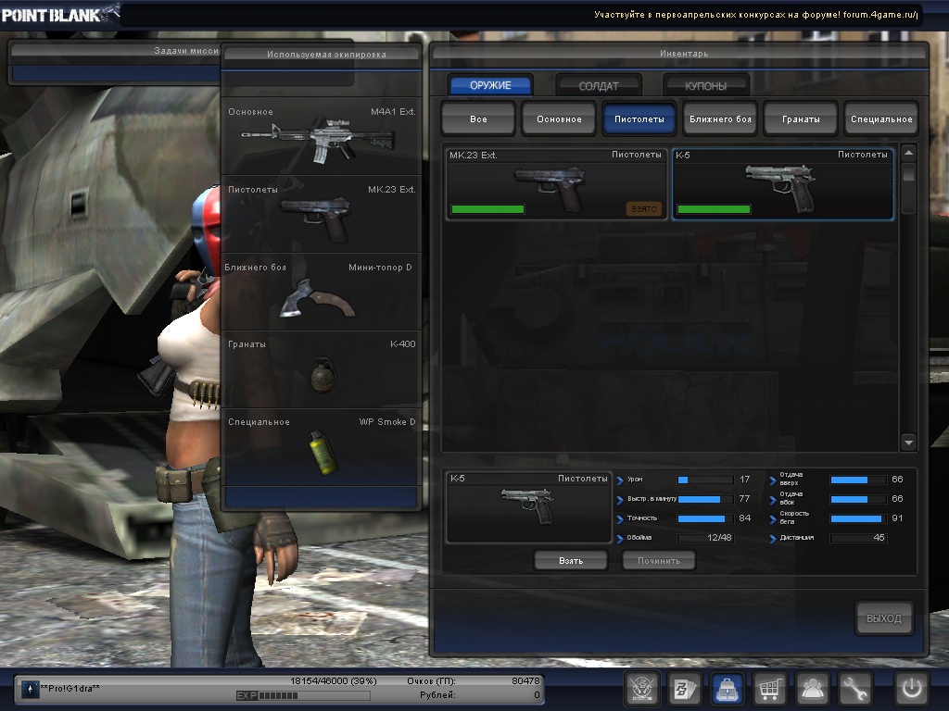Switch to the ОРУЖИЕ tab
Screen dimensions: 949x711
(x=490, y=85)
